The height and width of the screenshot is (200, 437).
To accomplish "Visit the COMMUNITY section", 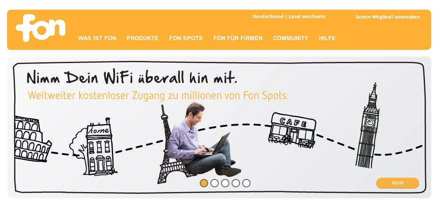I will [x=290, y=38].
